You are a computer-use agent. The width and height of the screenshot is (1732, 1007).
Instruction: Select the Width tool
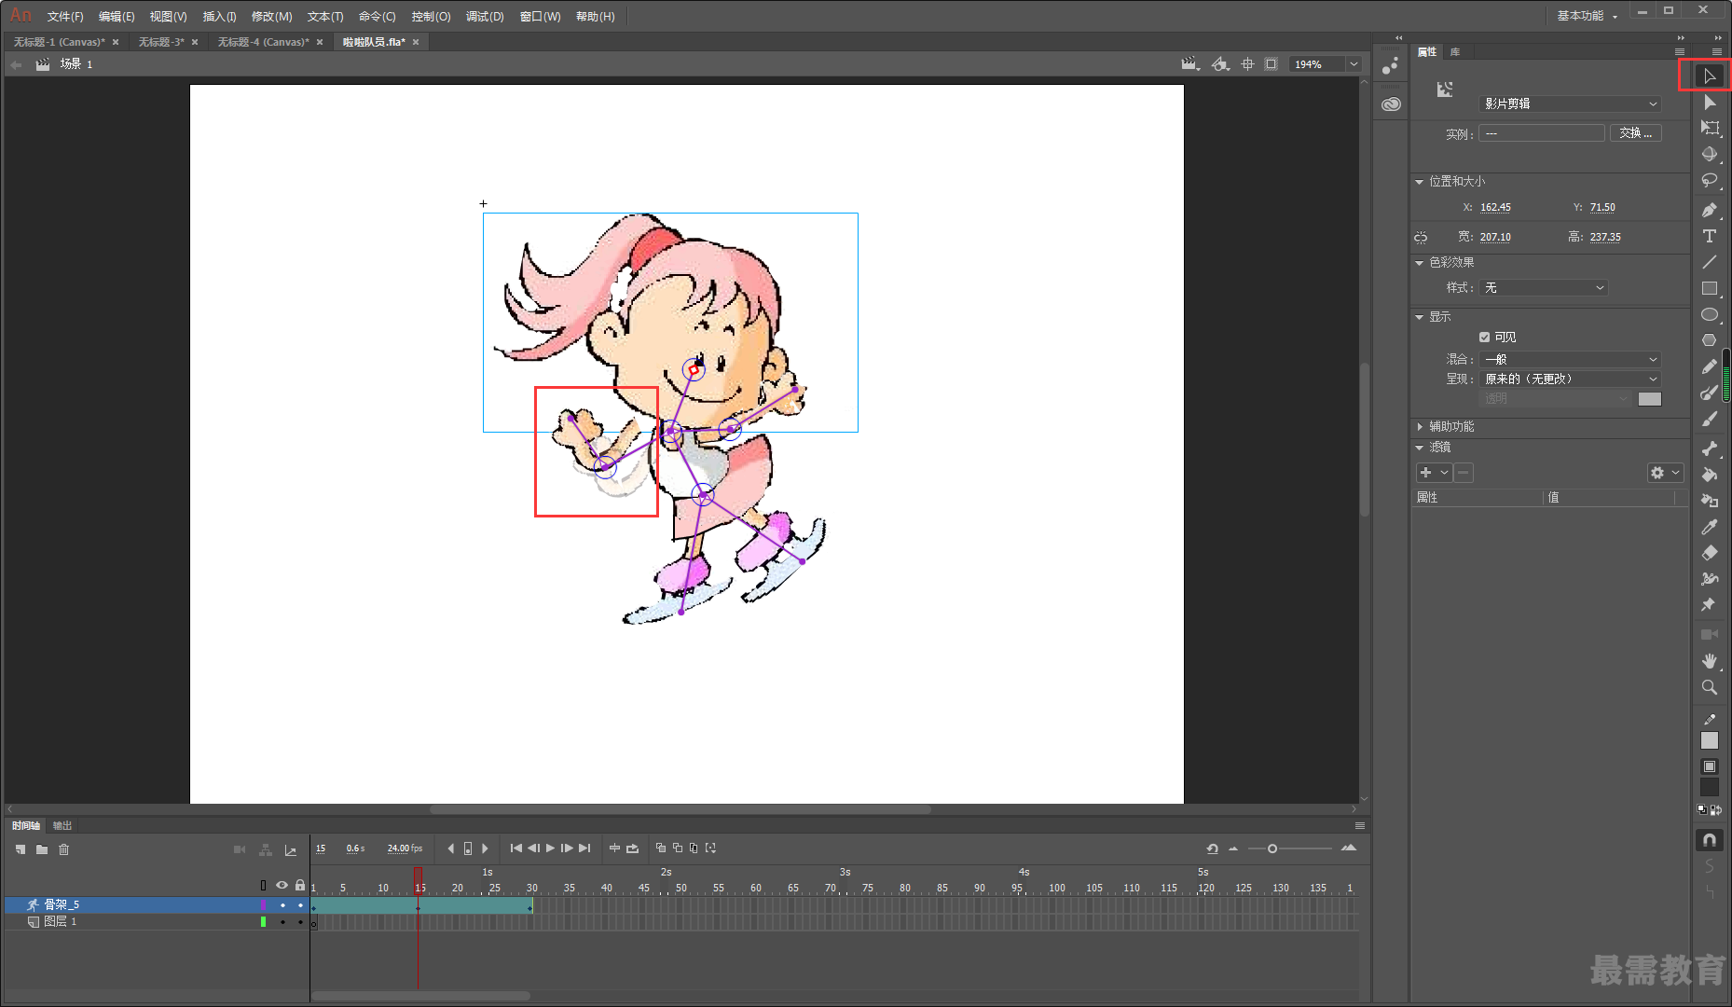(x=1709, y=579)
